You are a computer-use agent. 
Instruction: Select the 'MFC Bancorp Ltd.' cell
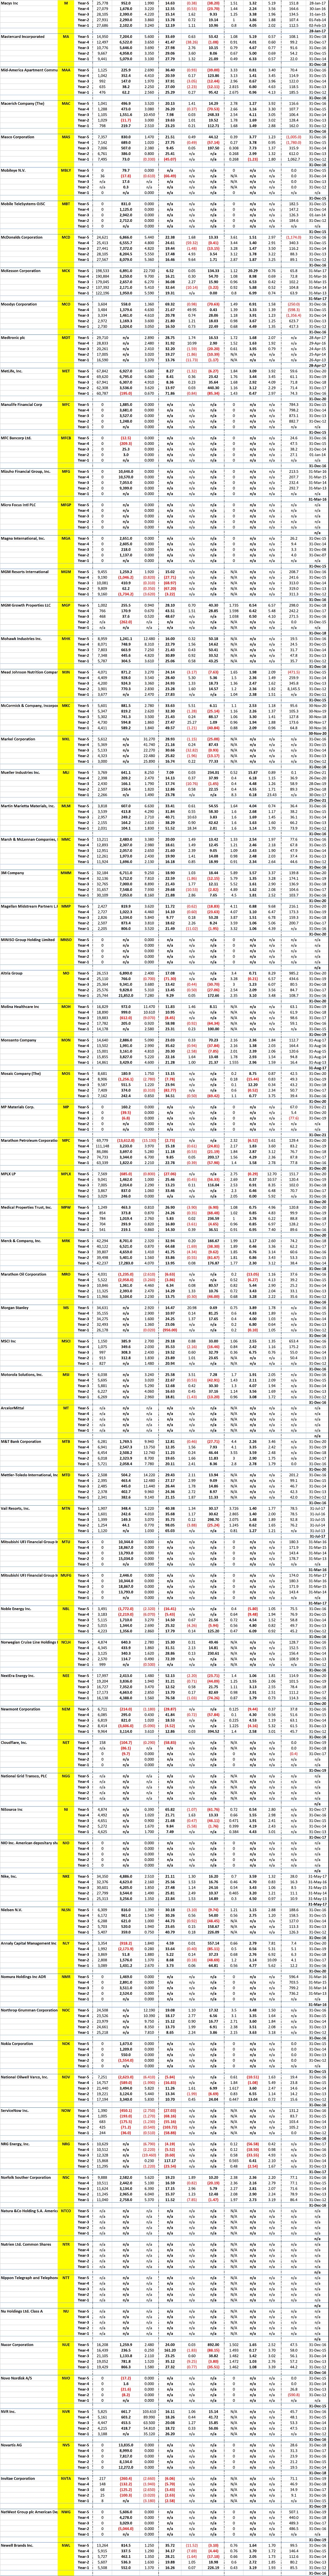(29, 438)
